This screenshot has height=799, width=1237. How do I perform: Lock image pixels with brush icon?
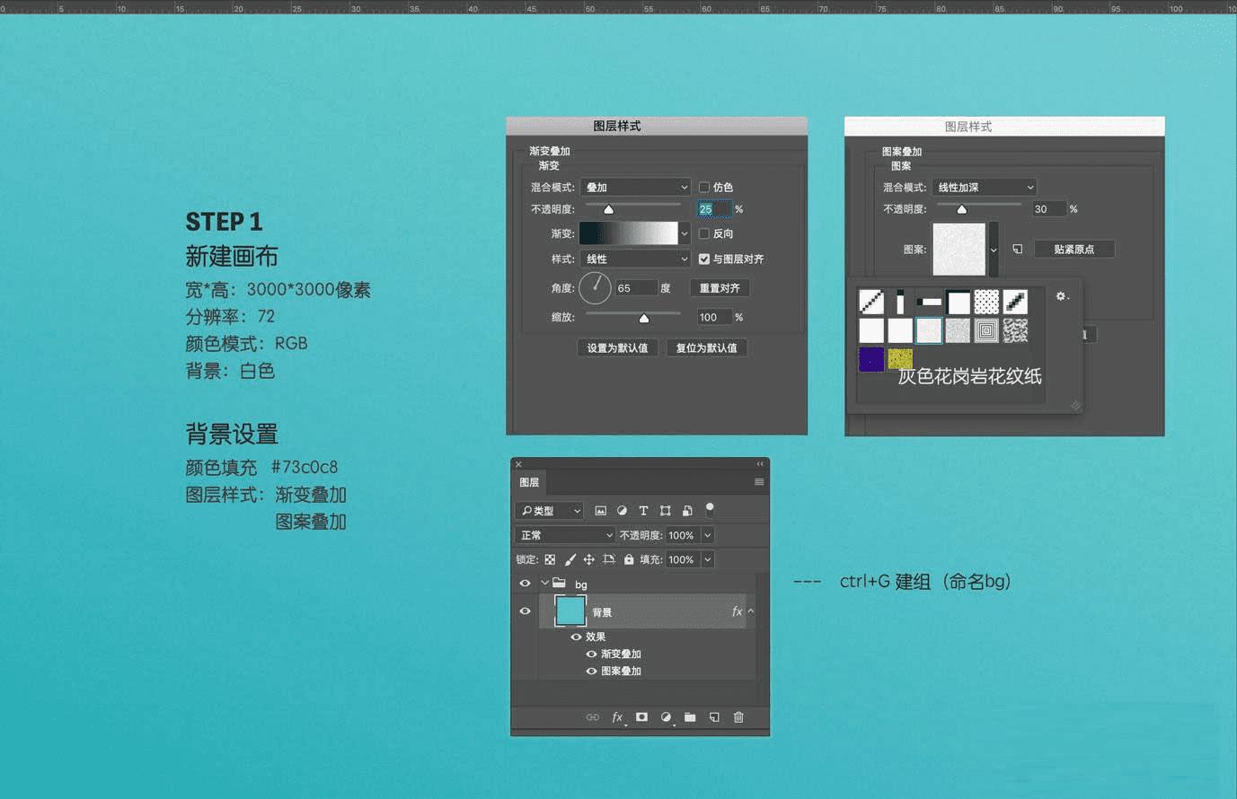[570, 559]
